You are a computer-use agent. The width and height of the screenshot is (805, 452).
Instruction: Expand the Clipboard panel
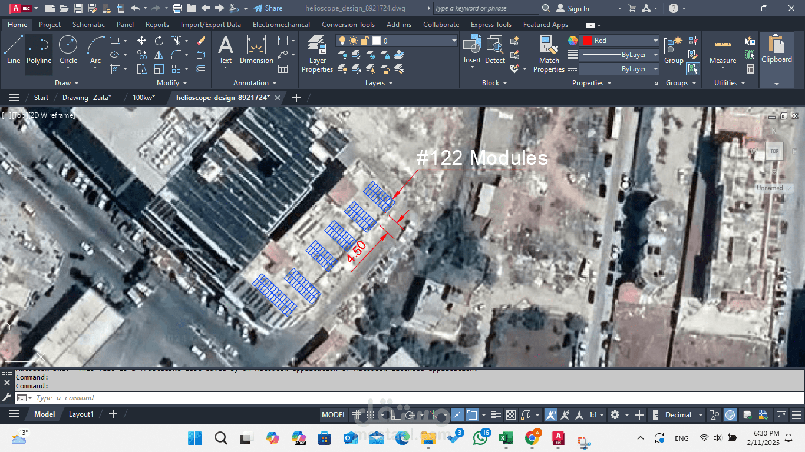(777, 84)
